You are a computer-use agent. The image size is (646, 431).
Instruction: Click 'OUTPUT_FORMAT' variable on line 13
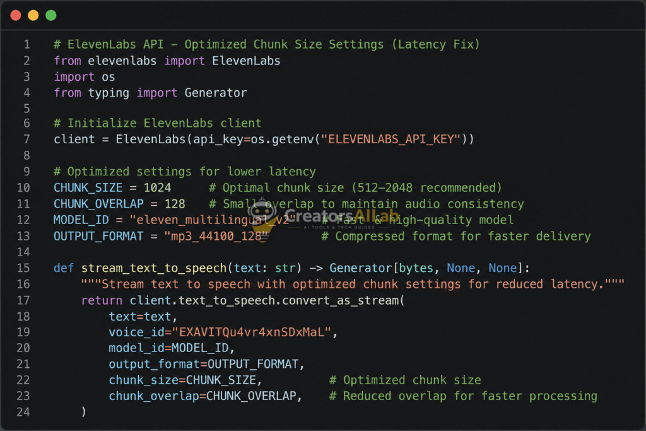[x=98, y=236]
